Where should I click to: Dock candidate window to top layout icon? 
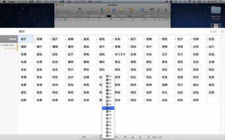(125, 137)
